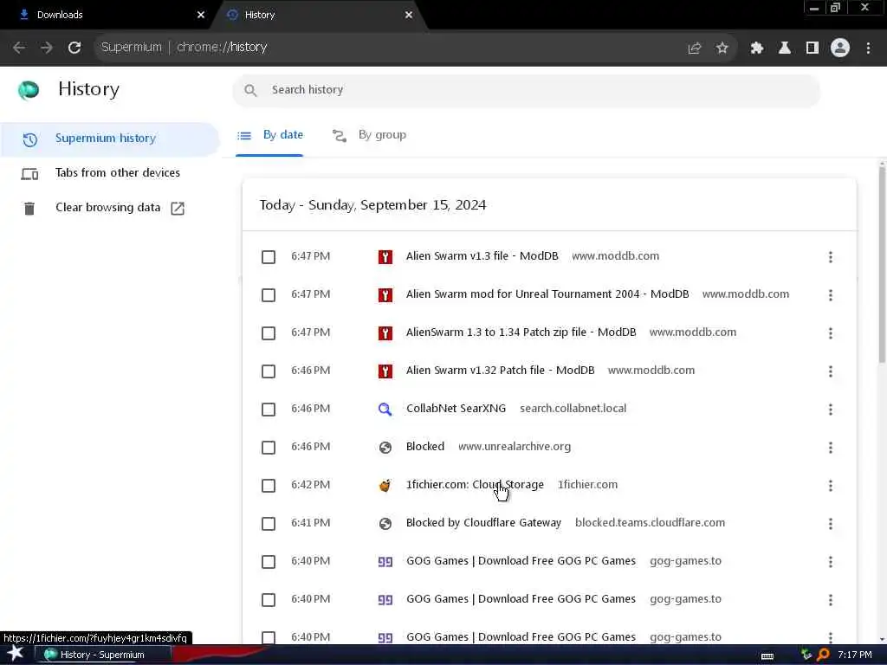Select checkbox for AlienSwarm 1.3 to 1.34 Patch
The height and width of the screenshot is (665, 887).
click(269, 333)
